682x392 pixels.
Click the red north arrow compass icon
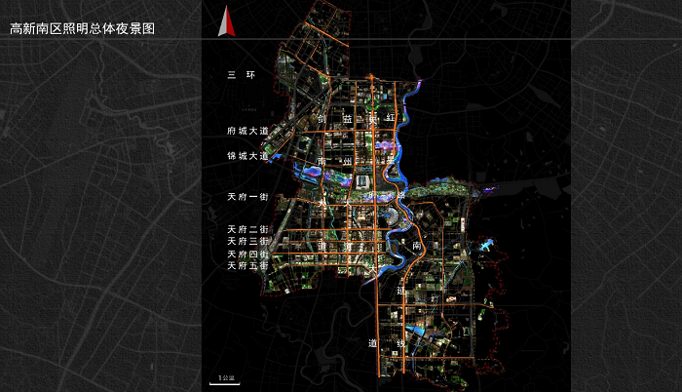tap(224, 21)
